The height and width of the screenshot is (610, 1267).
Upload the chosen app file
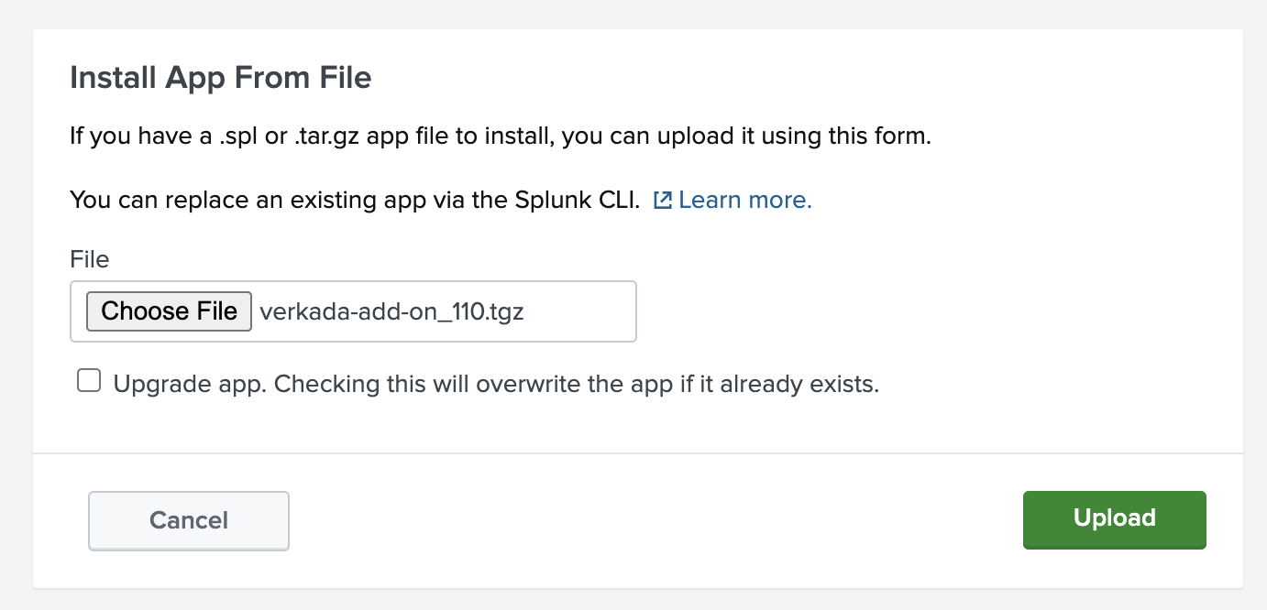pos(1114,518)
